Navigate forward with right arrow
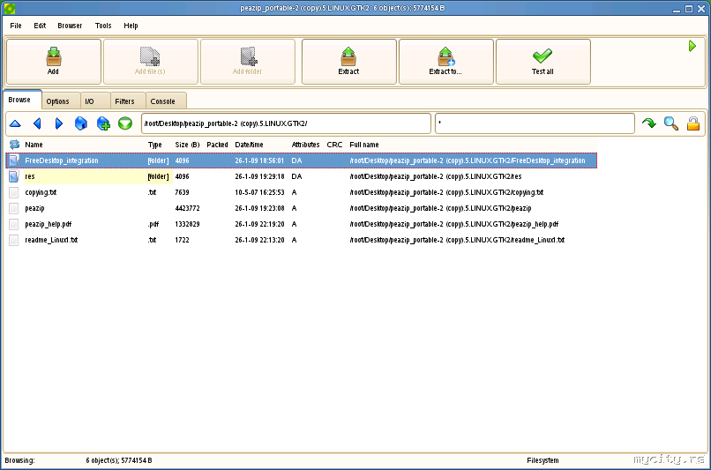The image size is (711, 470). click(59, 123)
